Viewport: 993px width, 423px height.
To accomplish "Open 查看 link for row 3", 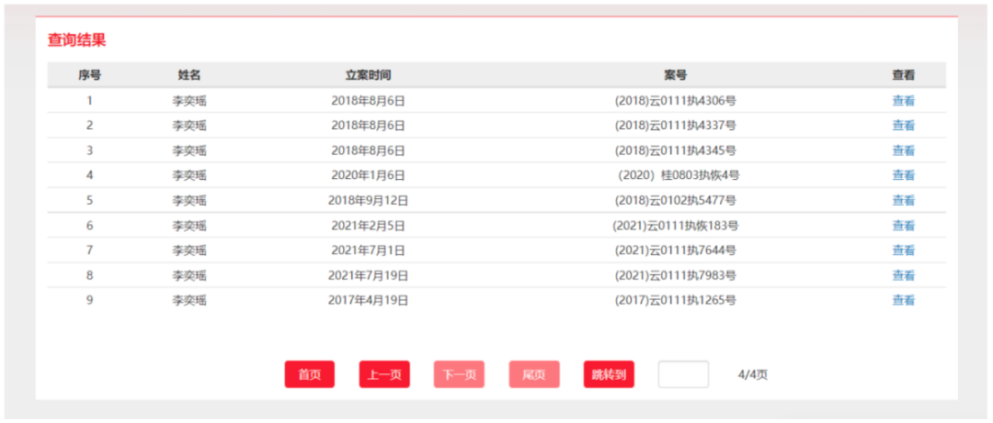I will click(x=903, y=150).
